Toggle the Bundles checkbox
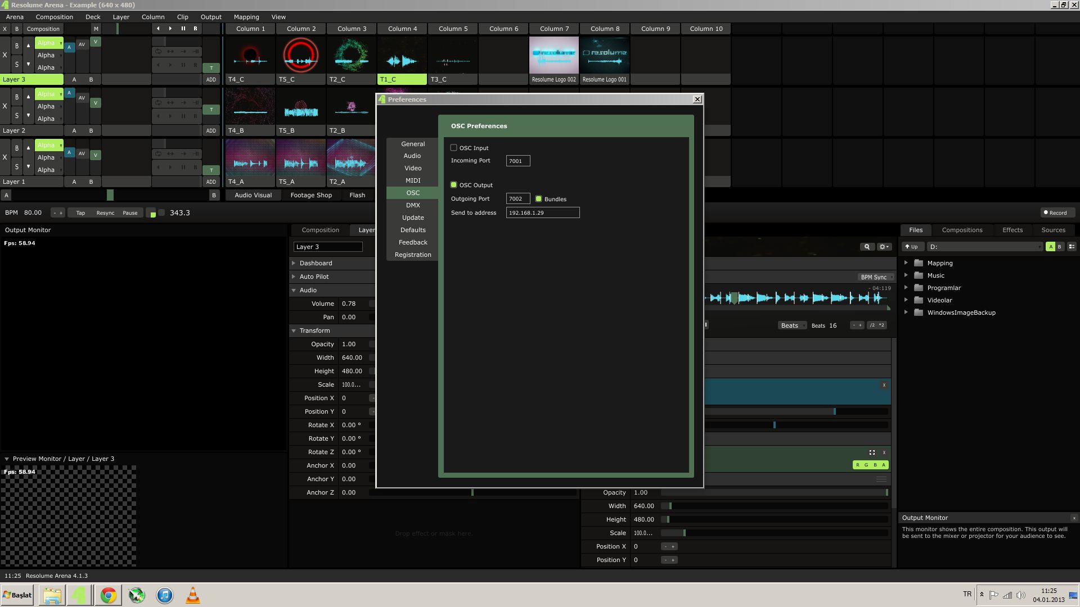Image resolution: width=1080 pixels, height=607 pixels. pos(538,199)
